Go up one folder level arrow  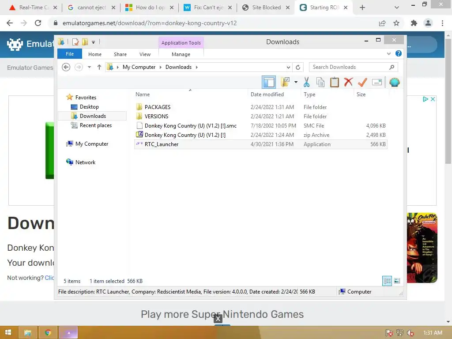(x=99, y=67)
